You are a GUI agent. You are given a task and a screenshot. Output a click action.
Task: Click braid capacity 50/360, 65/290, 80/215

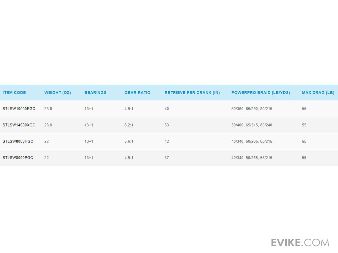pyautogui.click(x=252, y=109)
